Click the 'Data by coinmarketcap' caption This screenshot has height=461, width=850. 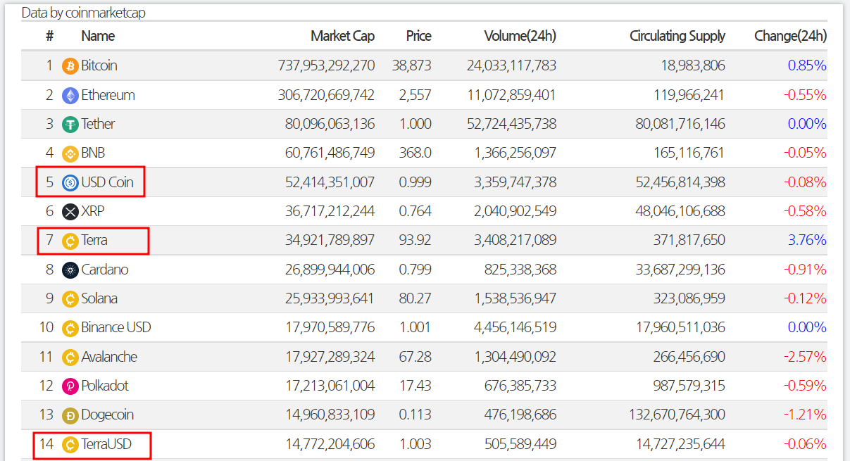tap(84, 13)
